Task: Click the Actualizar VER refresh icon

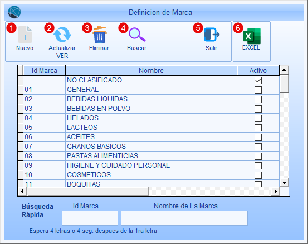Action: [62, 35]
